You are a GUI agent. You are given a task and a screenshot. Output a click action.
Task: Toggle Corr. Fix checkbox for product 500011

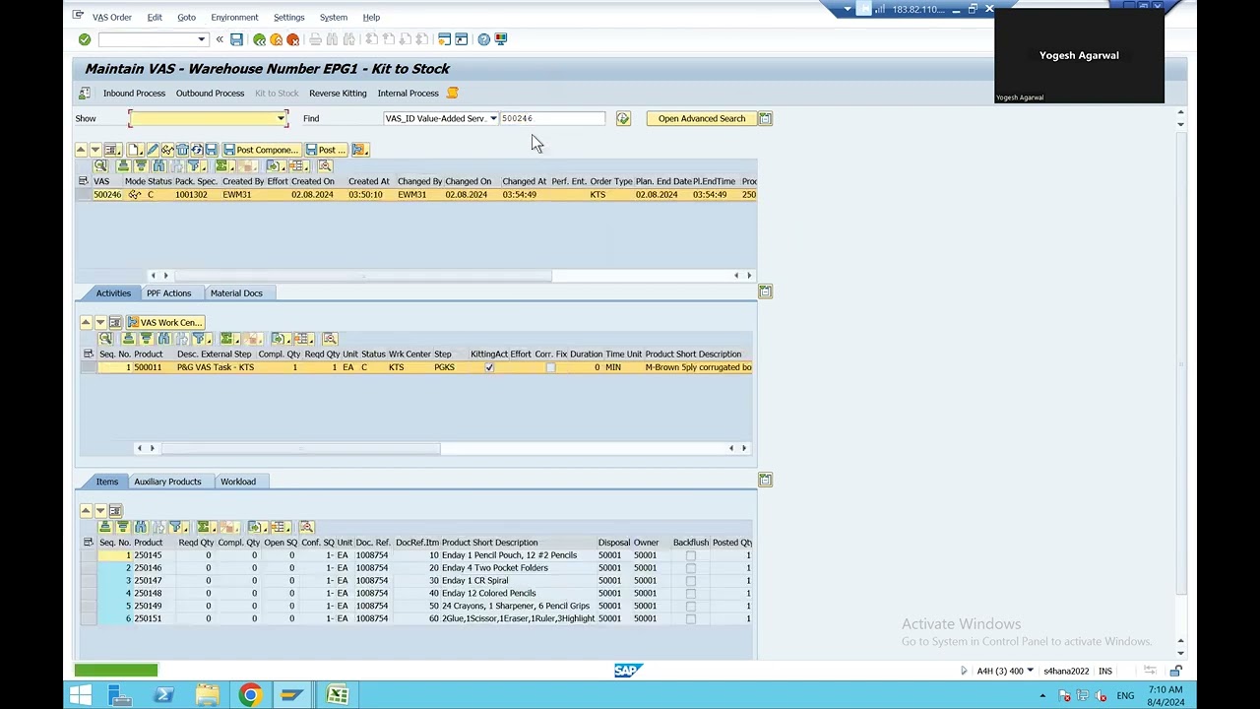coord(550,367)
